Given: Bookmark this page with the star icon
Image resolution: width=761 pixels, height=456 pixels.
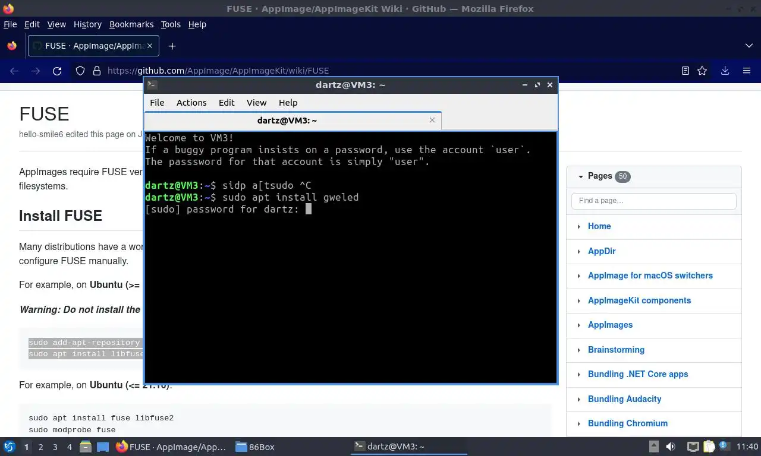Looking at the screenshot, I should [702, 71].
